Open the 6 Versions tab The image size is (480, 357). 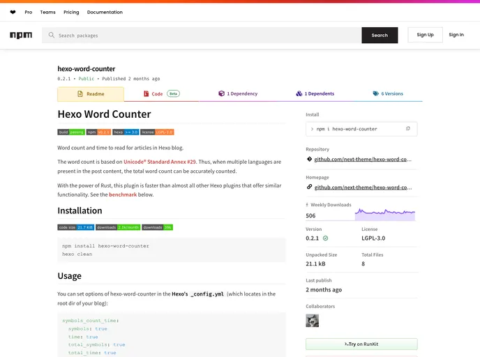tap(388, 94)
